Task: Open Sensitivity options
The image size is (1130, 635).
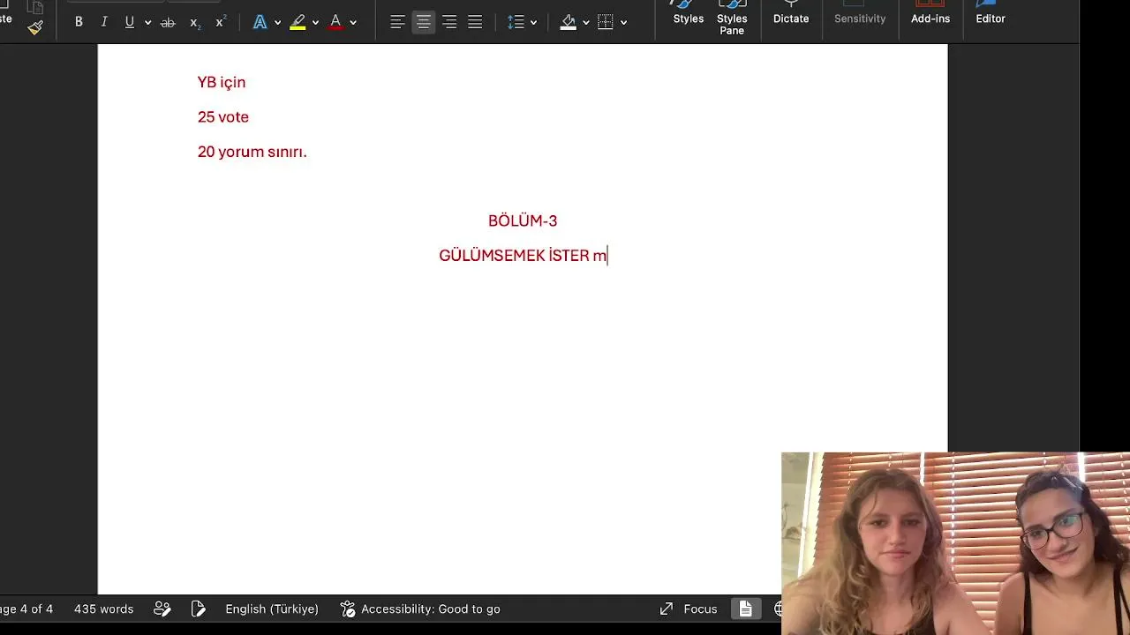Action: (x=860, y=13)
